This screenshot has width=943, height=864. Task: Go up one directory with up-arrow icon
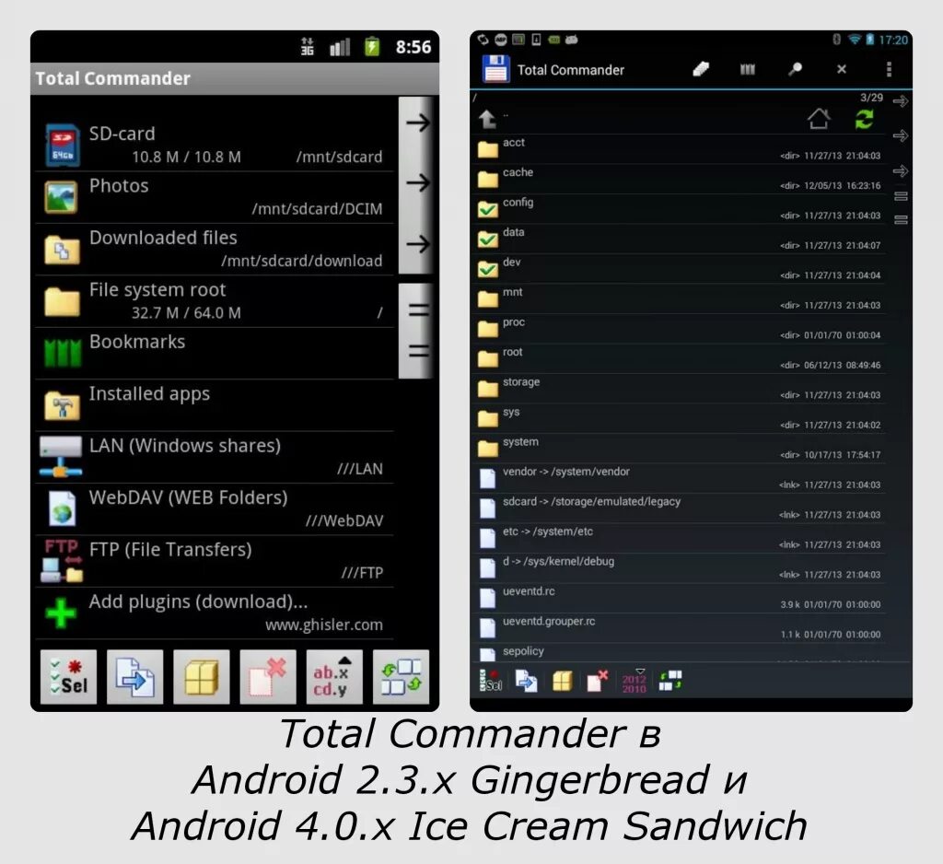pyautogui.click(x=487, y=119)
